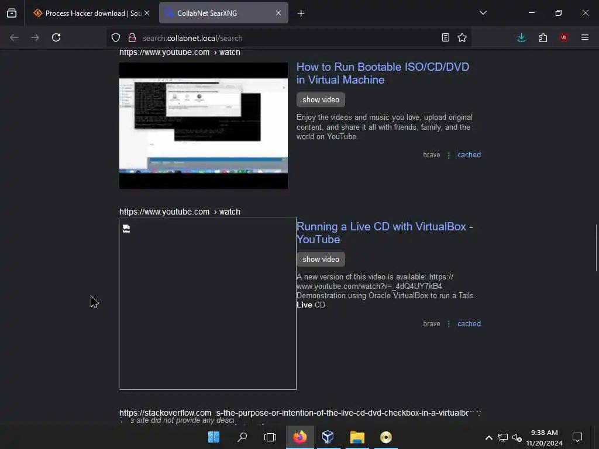599x449 pixels.
Task: Open Task View on taskbar
Action: tap(270, 437)
